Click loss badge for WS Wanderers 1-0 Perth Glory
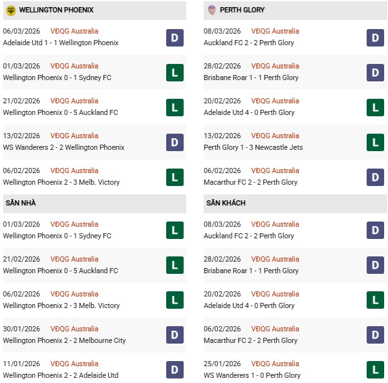The image size is (388, 383). point(375,369)
